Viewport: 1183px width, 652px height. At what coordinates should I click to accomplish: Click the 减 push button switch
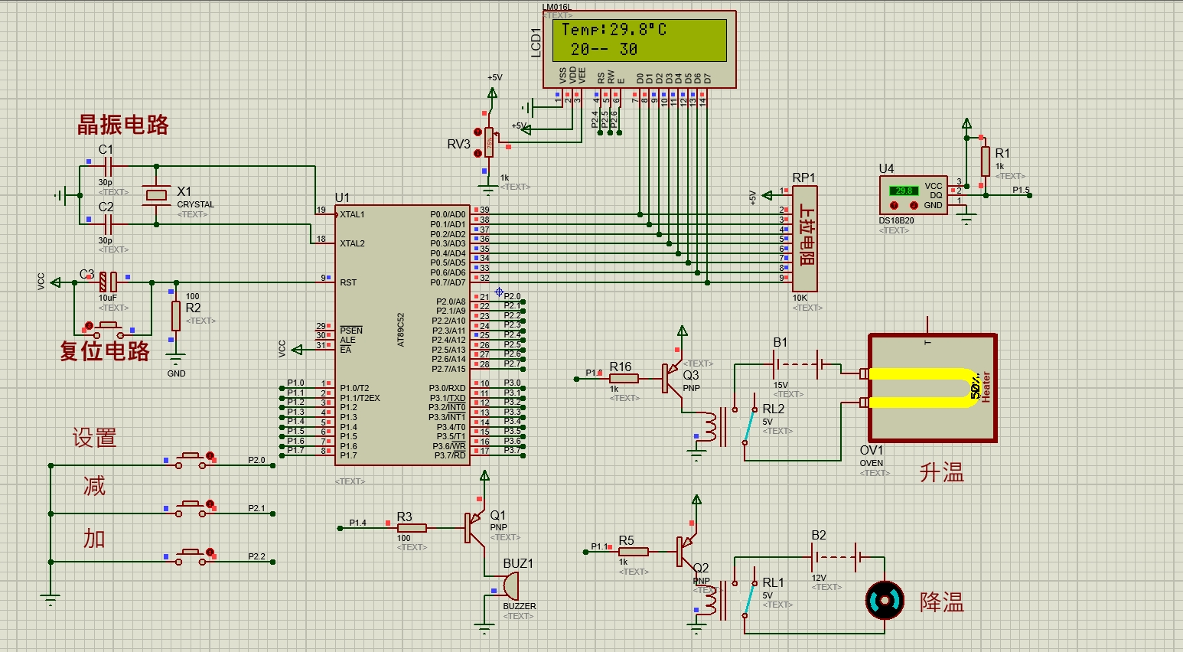click(x=191, y=509)
